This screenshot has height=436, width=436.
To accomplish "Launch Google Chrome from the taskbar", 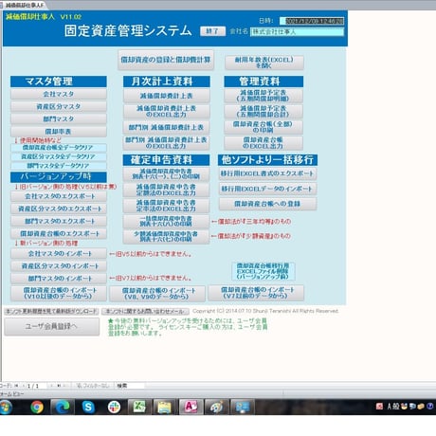I will 37,407.
